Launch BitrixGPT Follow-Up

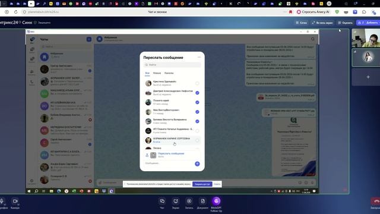pyautogui.click(x=216, y=204)
